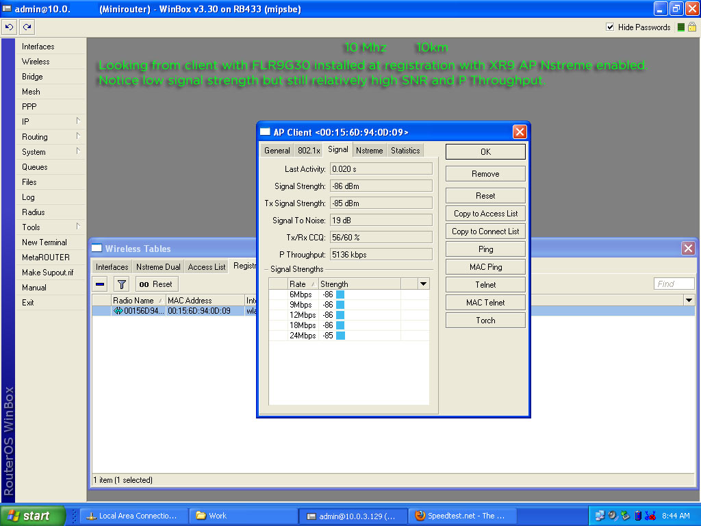Switch to Access List tab in Wireless Tables
Image resolution: width=701 pixels, height=526 pixels.
tap(207, 267)
